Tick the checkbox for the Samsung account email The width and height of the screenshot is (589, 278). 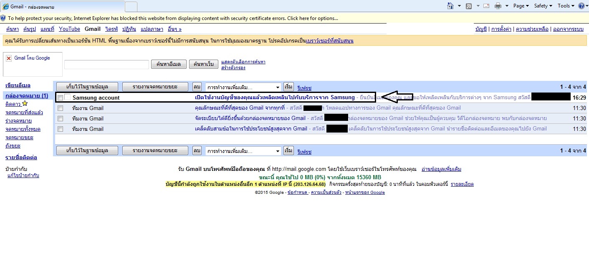coord(61,98)
